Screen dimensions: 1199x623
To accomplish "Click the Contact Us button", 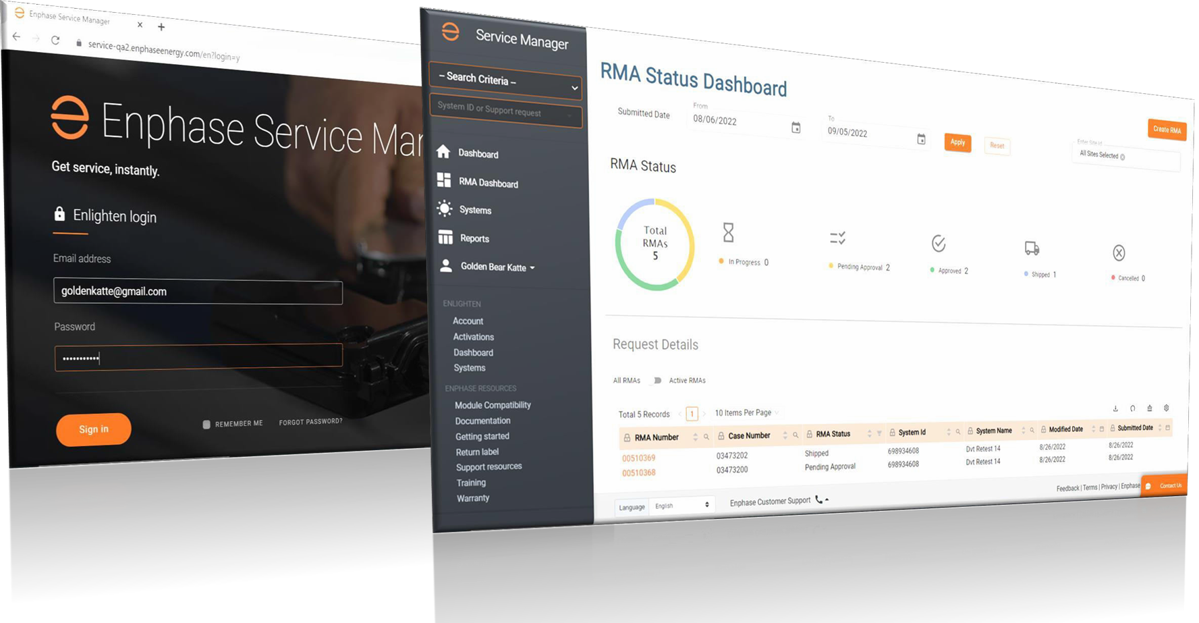I will click(1165, 486).
